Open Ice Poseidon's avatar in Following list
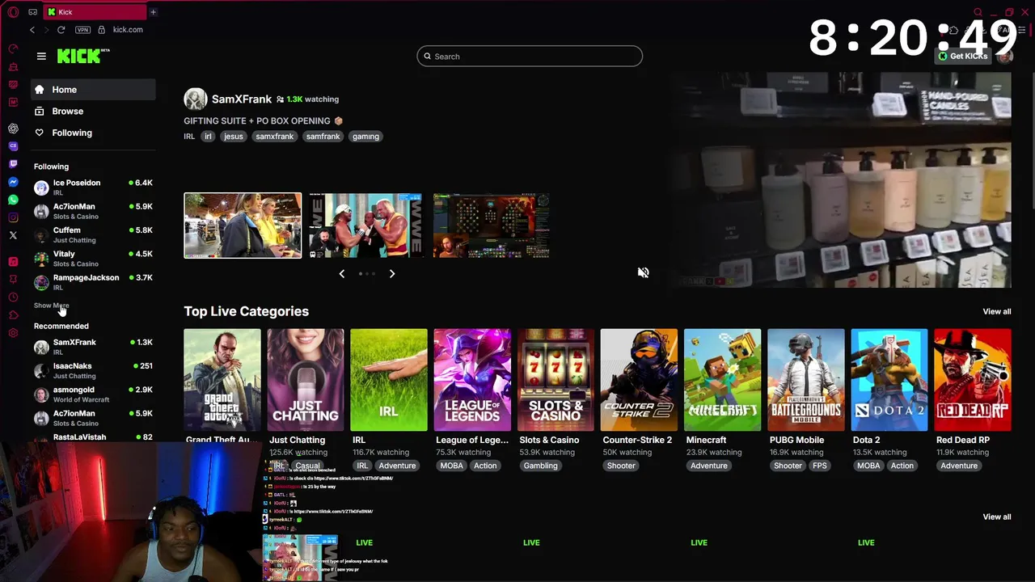1035x582 pixels. point(41,188)
